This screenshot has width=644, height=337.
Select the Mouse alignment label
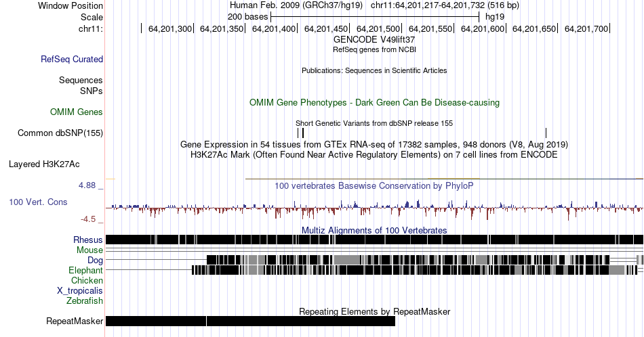tap(89, 250)
